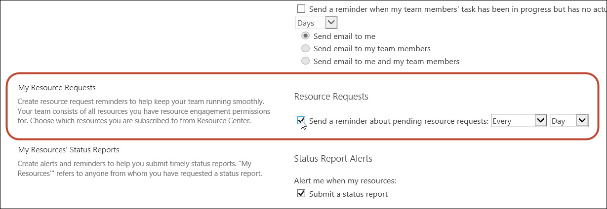The width and height of the screenshot is (607, 209).
Task: Click the Status Report Alerts title
Action: pos(333,158)
